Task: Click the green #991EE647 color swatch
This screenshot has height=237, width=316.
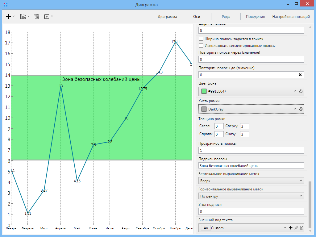Action: tap(204, 91)
